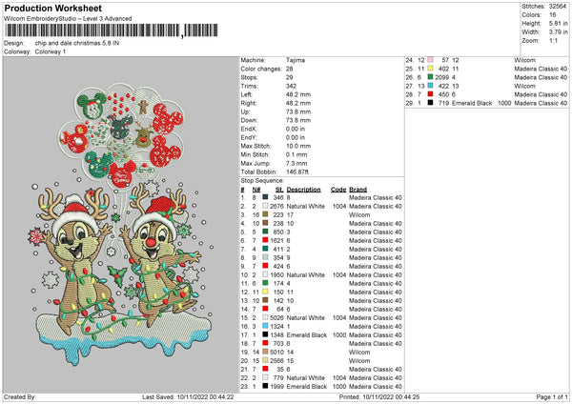Click Color changes value 28
Viewport: 572px width, 404px height.
click(289, 69)
